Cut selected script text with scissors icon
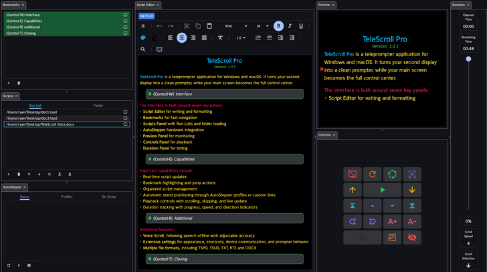Viewport: 487px width, 272px height. pyautogui.click(x=187, y=26)
